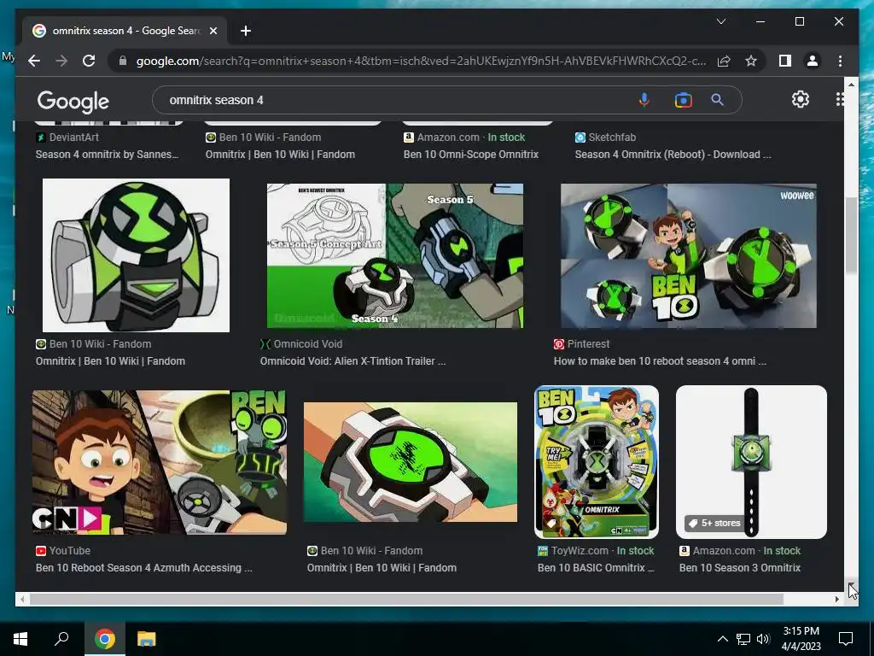Share this page using address bar icon
The width and height of the screenshot is (874, 656).
coord(724,61)
